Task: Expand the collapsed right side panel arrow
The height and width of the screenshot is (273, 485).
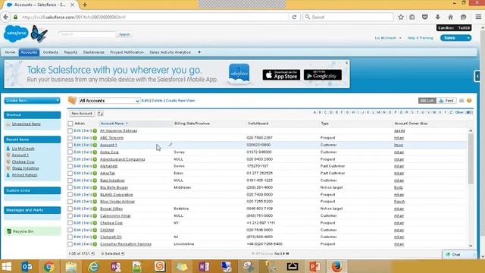Action: [477, 76]
